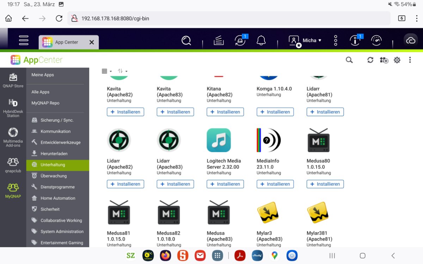Open App Center settings gear
The height and width of the screenshot is (264, 423).
[397, 60]
